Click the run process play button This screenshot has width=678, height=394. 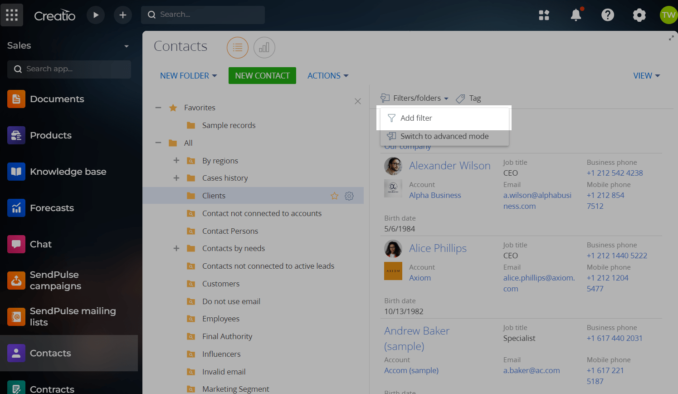tap(95, 15)
